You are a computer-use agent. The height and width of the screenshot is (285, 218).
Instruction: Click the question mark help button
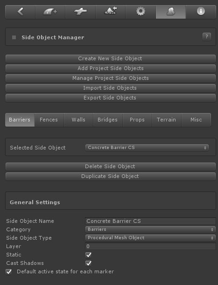coord(207,37)
